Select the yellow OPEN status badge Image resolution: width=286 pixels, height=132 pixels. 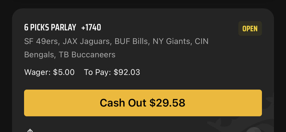[250, 28]
